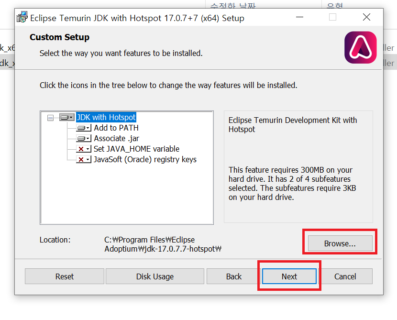Cancel the JDK setup
The width and height of the screenshot is (397, 320).
(x=345, y=276)
